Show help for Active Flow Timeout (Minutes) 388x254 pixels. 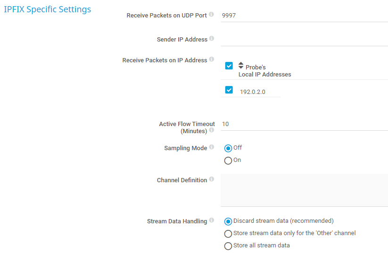click(212, 130)
